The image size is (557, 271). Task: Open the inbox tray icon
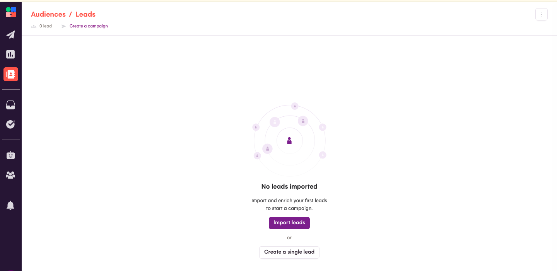click(11, 105)
